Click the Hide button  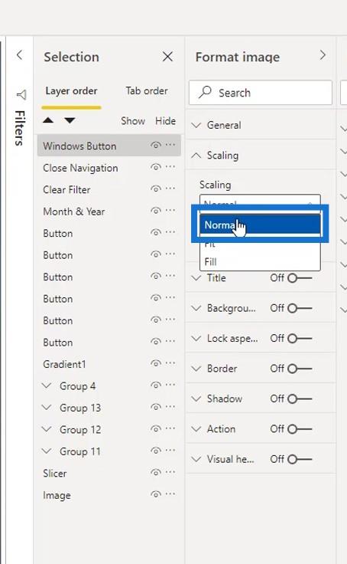(165, 121)
